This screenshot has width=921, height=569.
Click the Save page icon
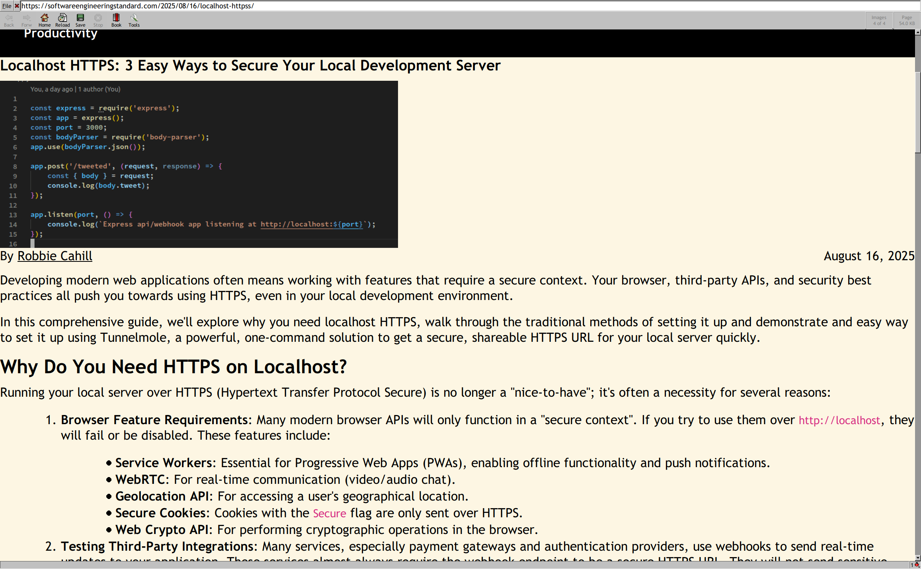[x=80, y=20]
